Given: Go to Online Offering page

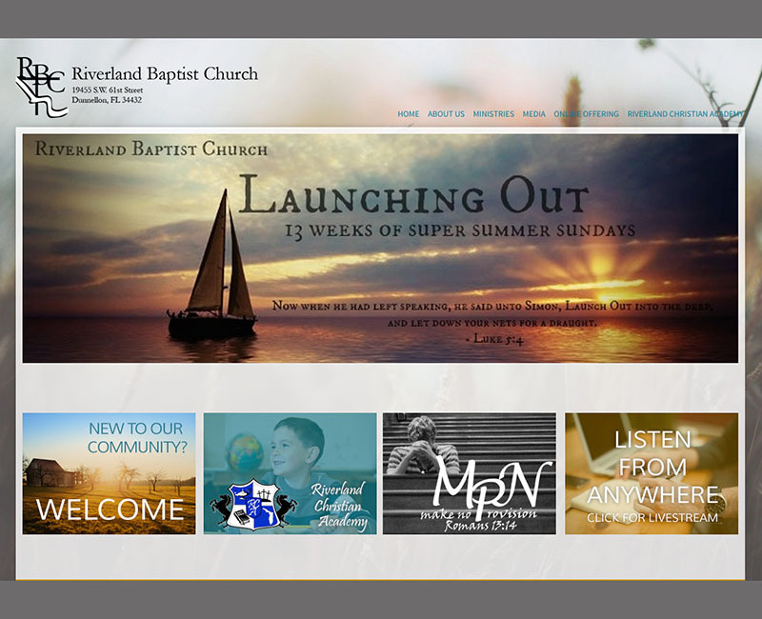Looking at the screenshot, I should tap(586, 113).
